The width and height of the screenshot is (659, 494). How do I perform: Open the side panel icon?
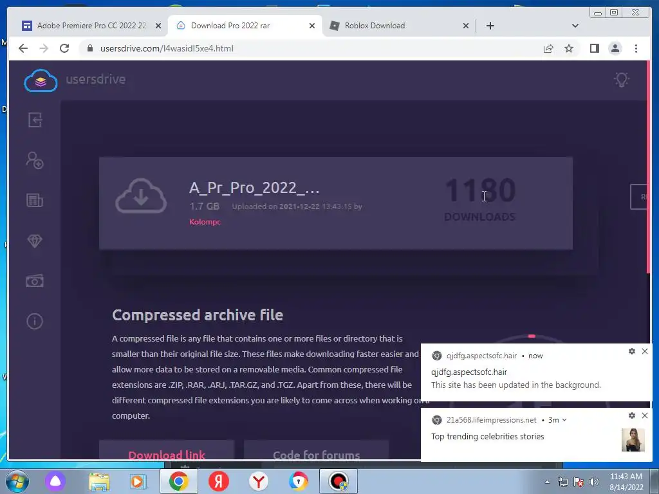coord(594,49)
